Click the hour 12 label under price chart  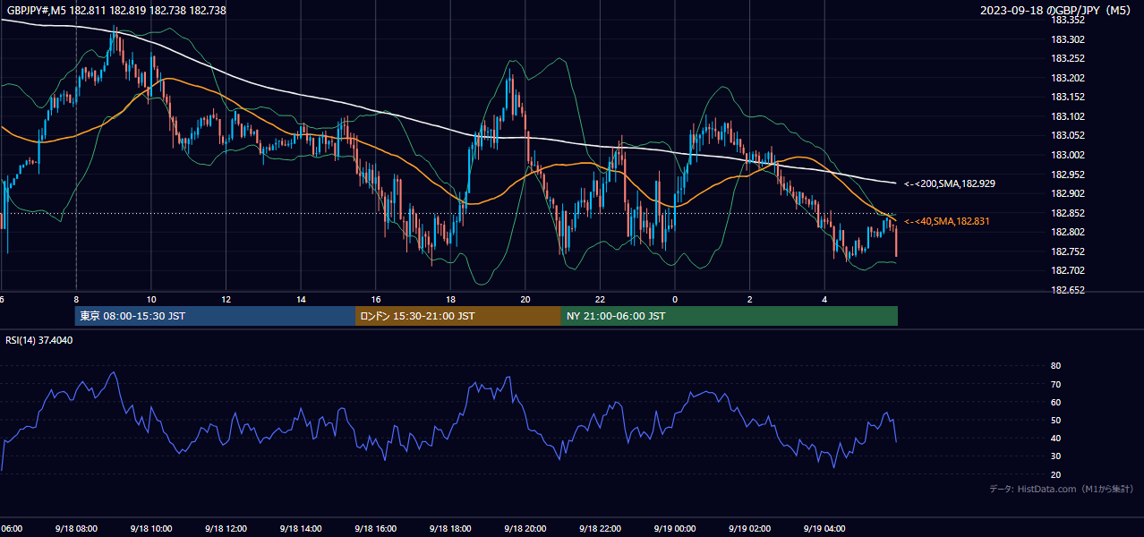click(x=226, y=299)
